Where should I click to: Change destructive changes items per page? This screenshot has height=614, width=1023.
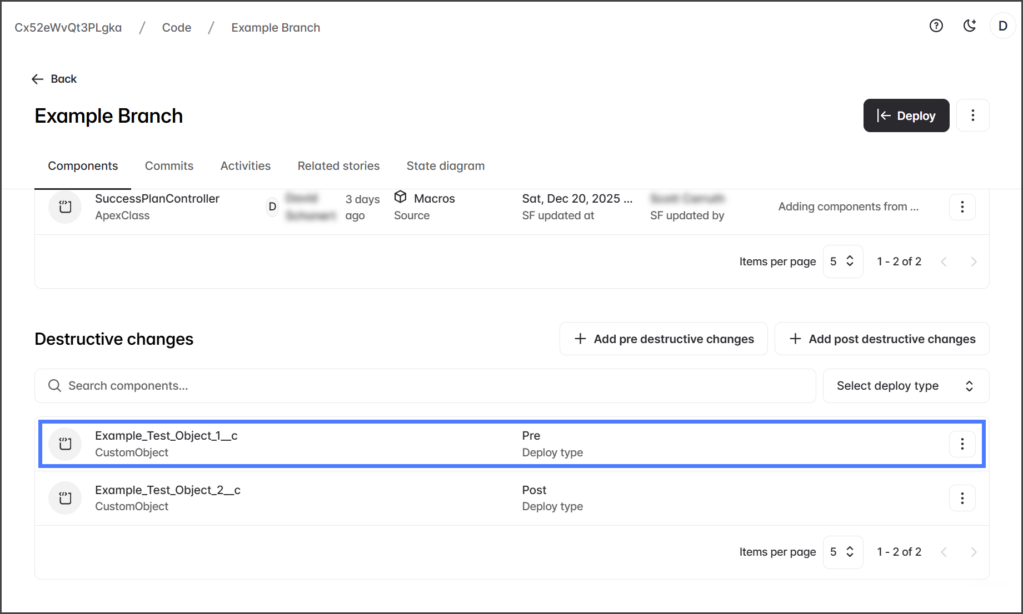(842, 552)
